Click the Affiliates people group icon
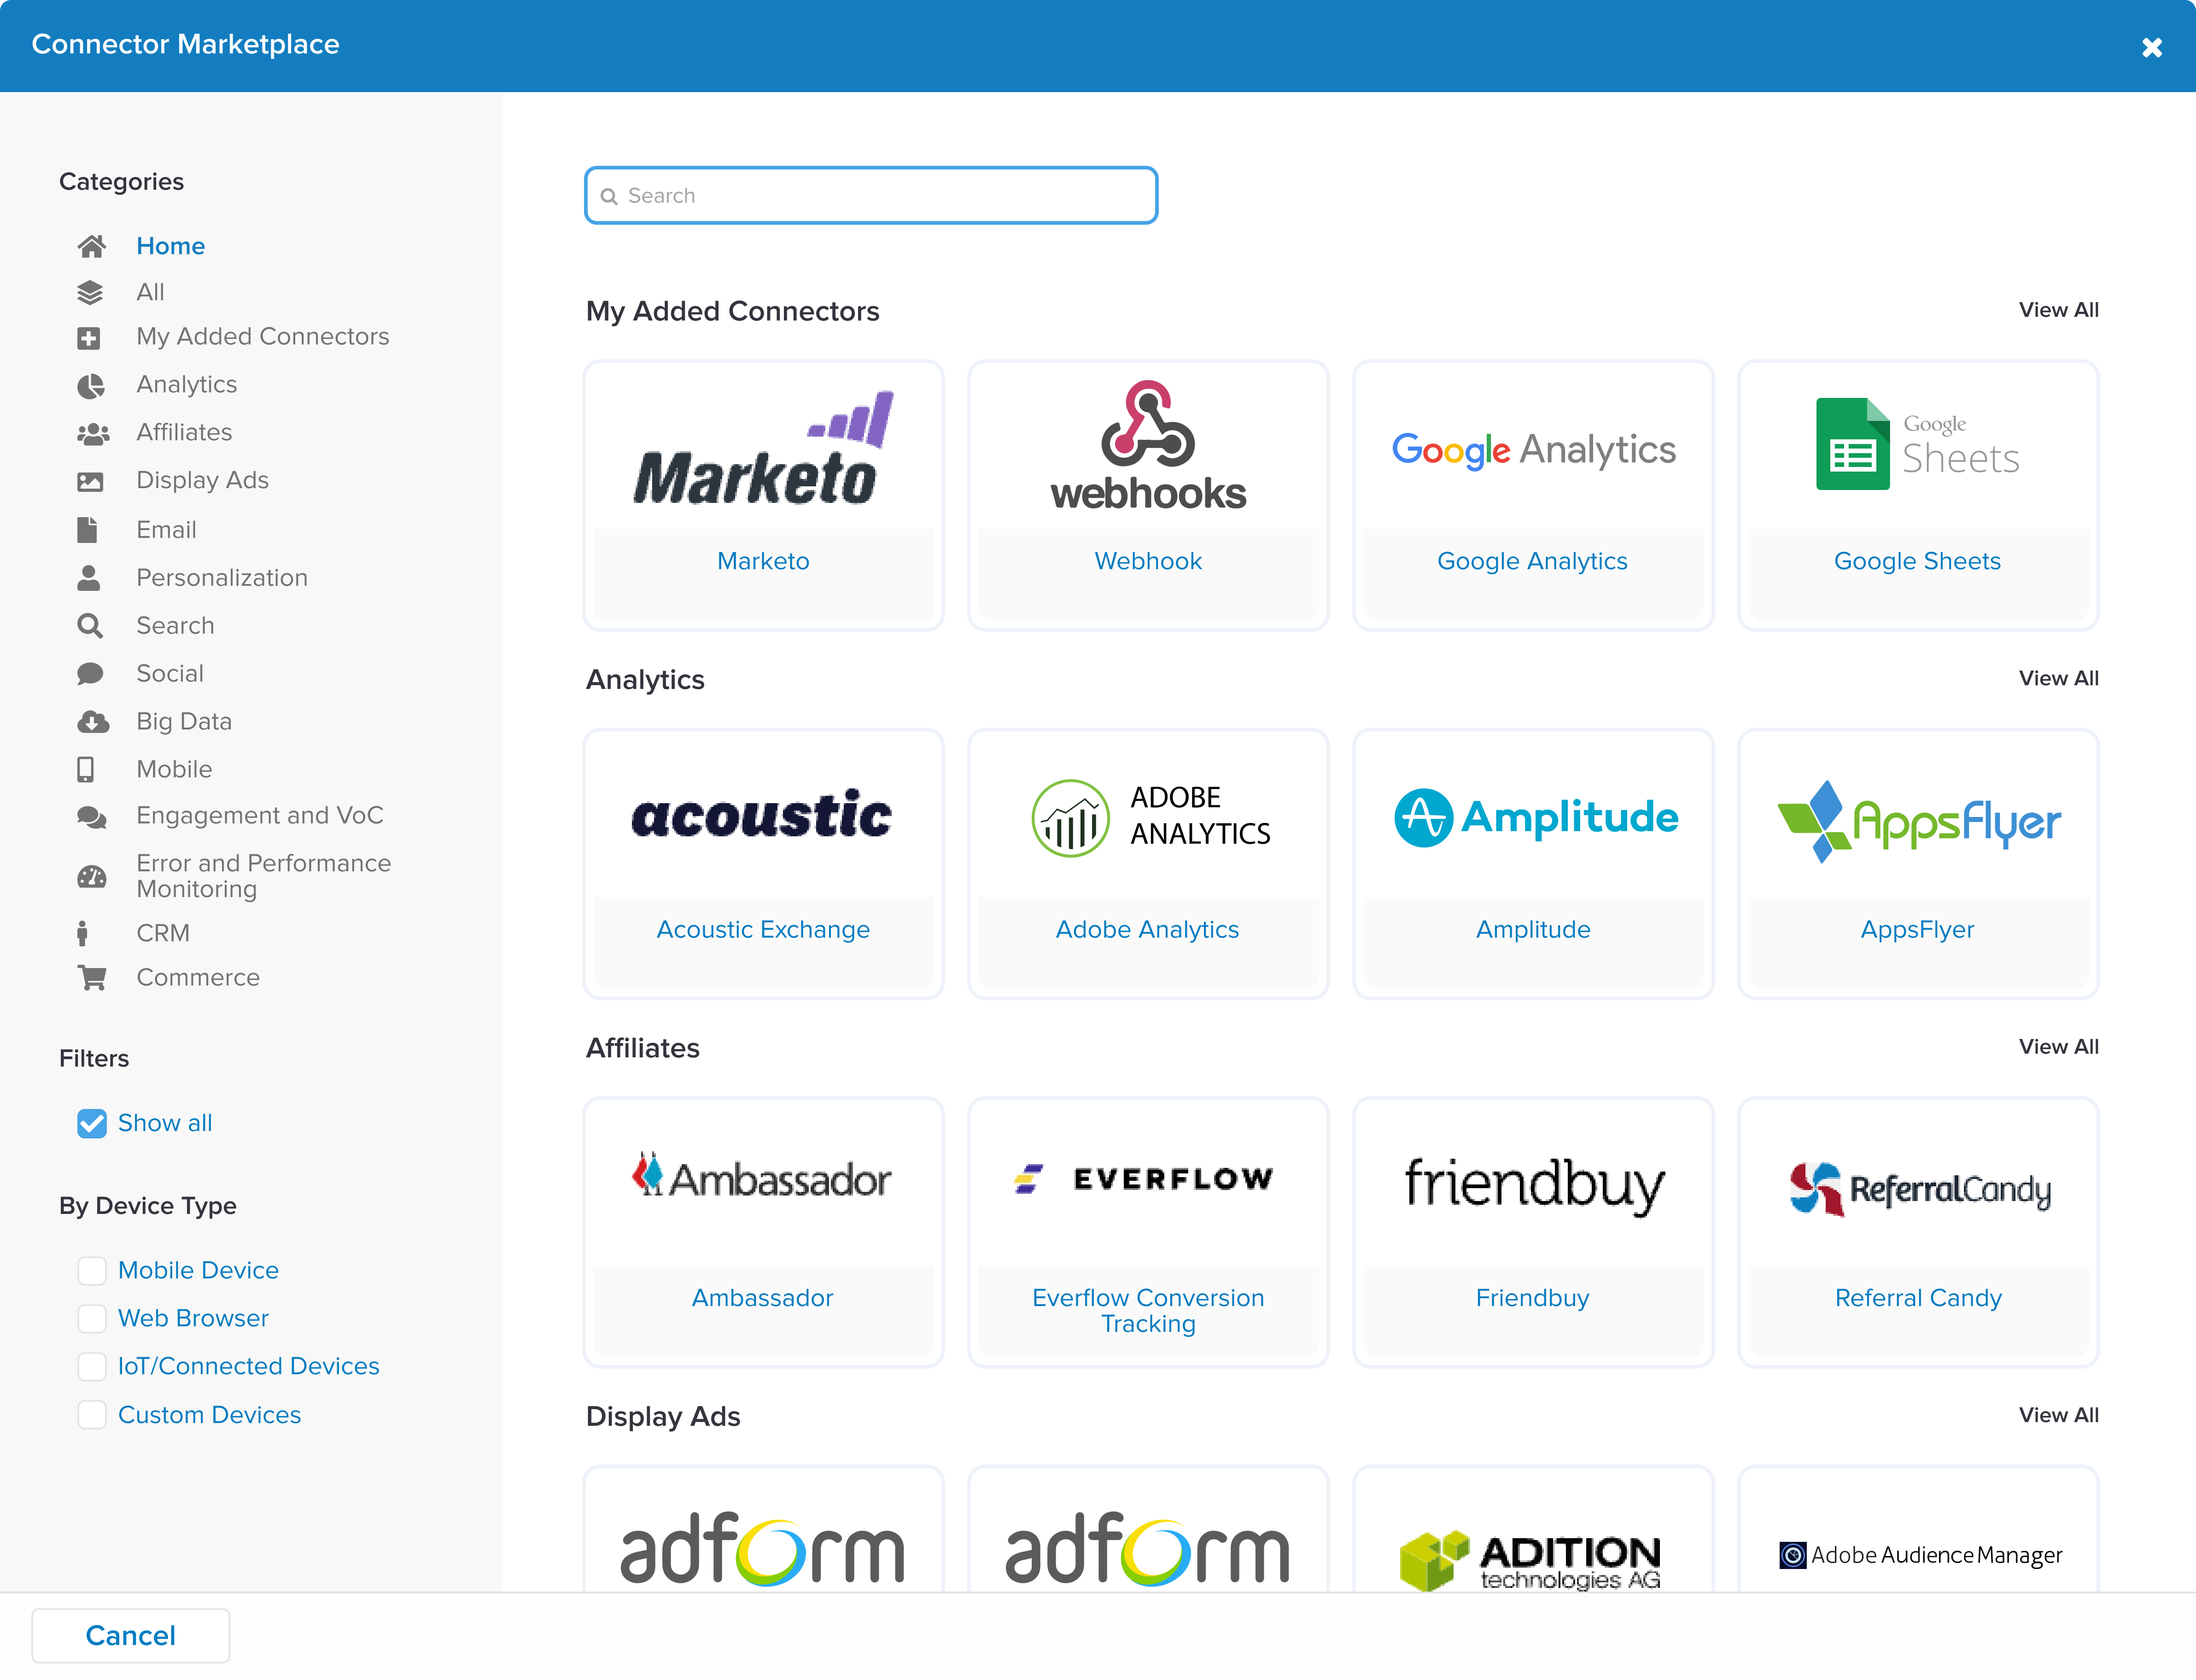 pos(92,433)
